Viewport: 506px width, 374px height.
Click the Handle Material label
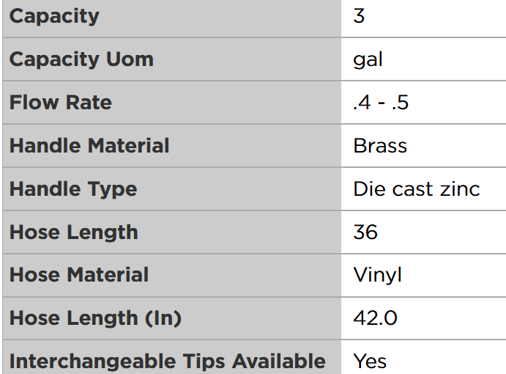coord(89,145)
